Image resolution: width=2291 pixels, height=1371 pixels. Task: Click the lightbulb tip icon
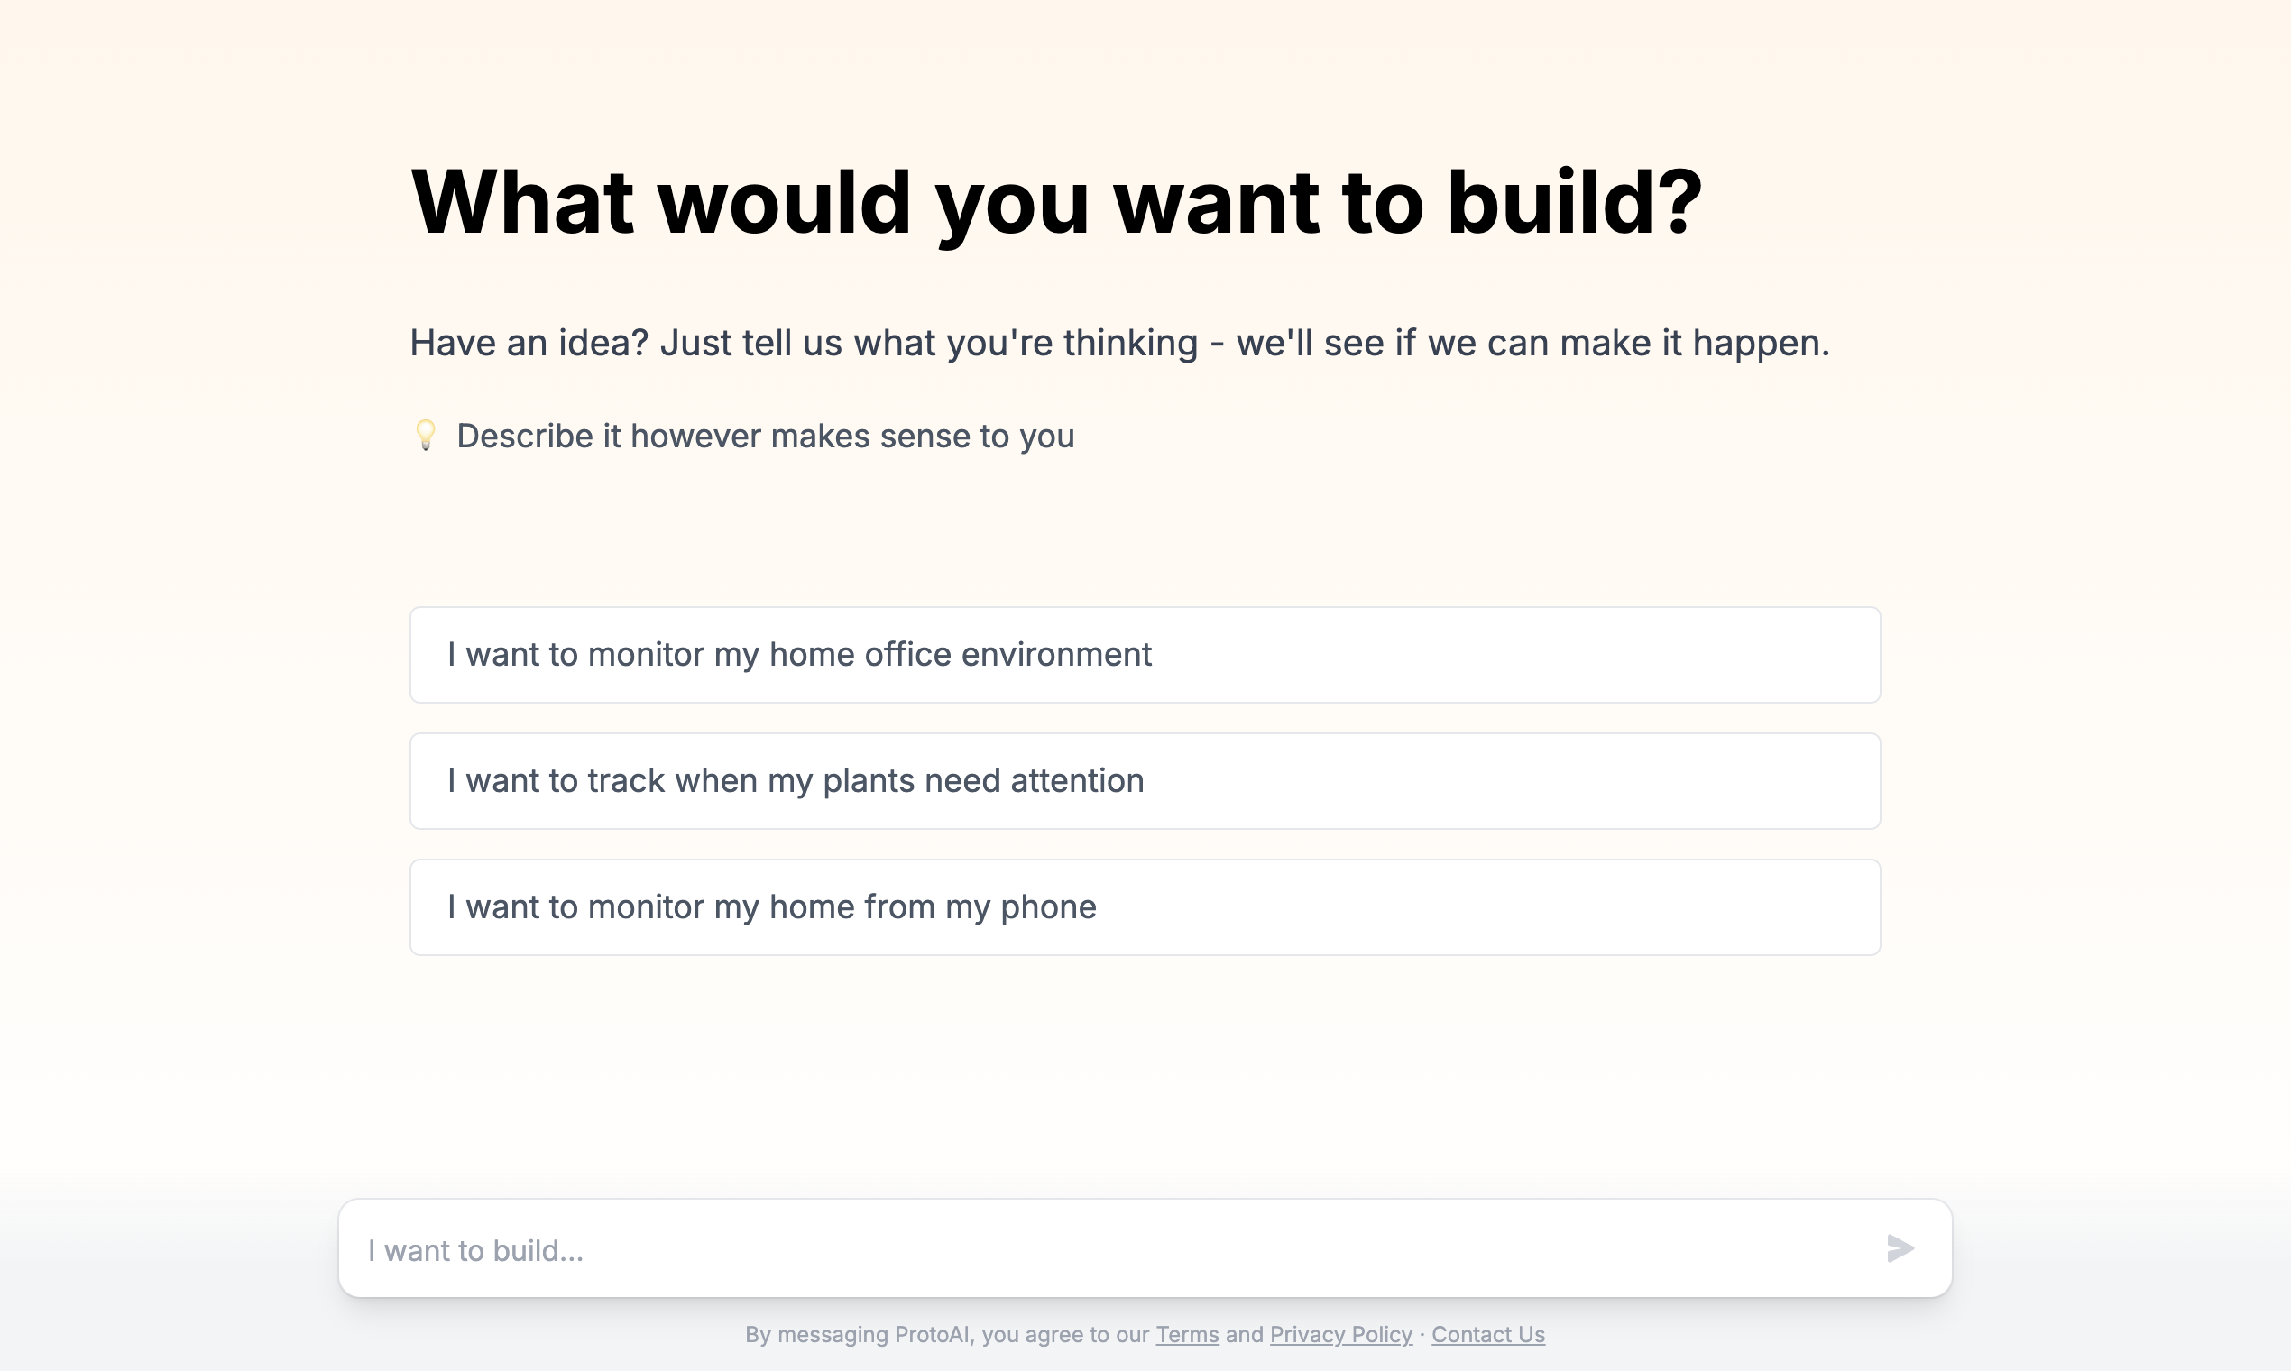(x=425, y=435)
